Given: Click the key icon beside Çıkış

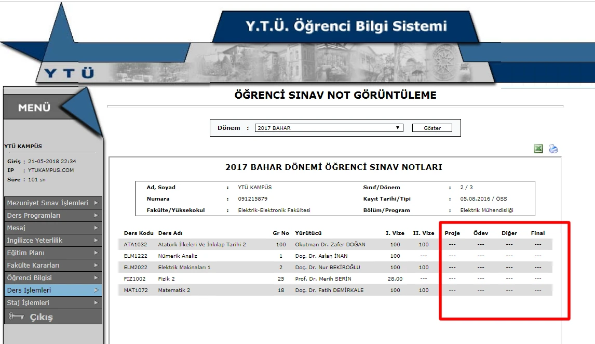Looking at the screenshot, I should tap(17, 316).
